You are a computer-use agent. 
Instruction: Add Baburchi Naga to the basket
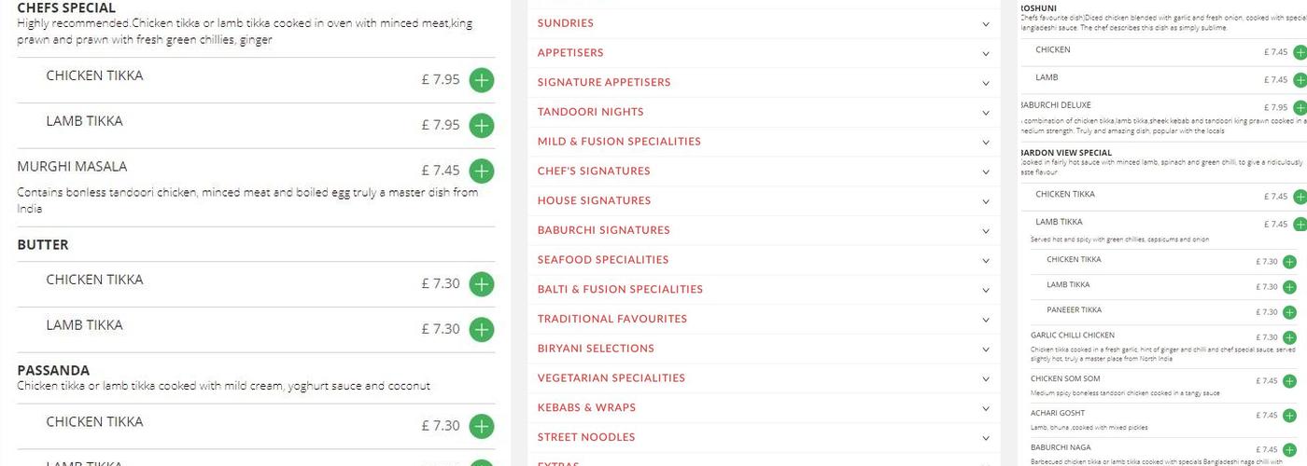(1289, 449)
